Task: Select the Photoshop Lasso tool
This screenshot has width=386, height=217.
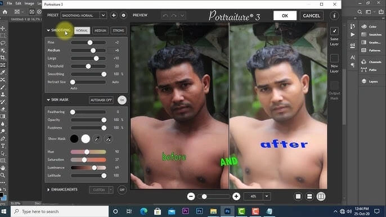Action: (x=3, y=43)
